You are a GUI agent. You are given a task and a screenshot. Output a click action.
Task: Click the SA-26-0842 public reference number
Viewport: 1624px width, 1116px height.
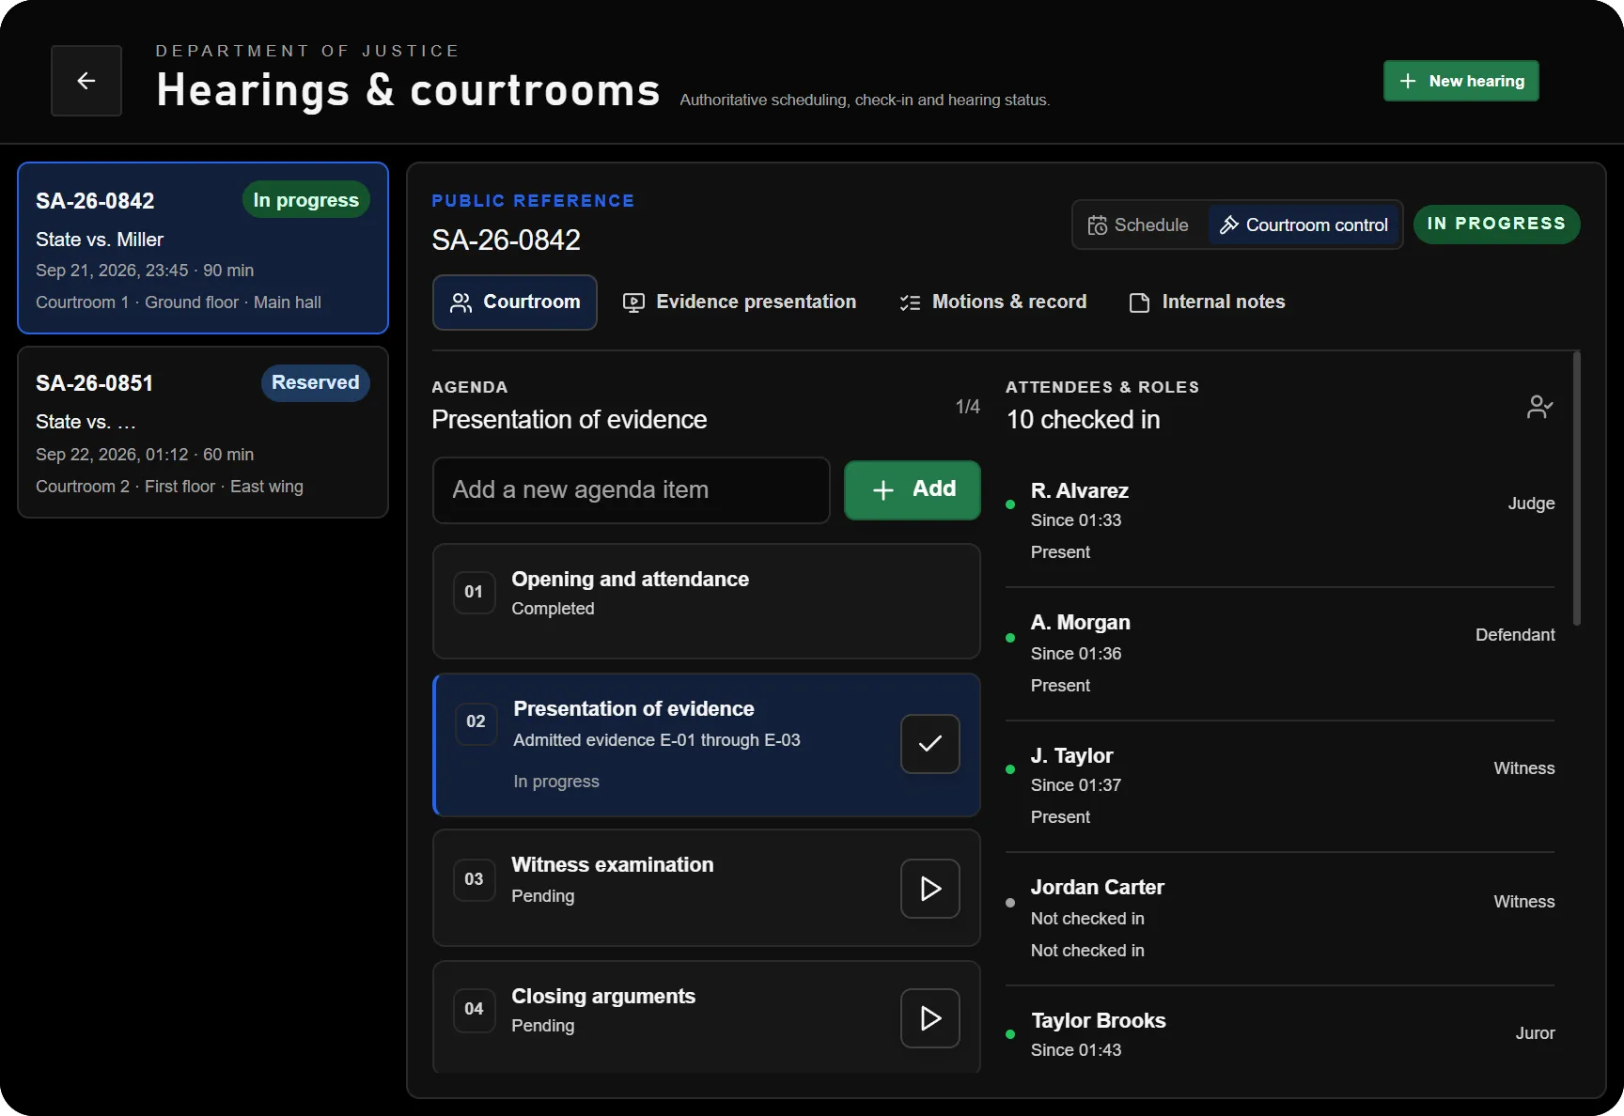[506, 240]
